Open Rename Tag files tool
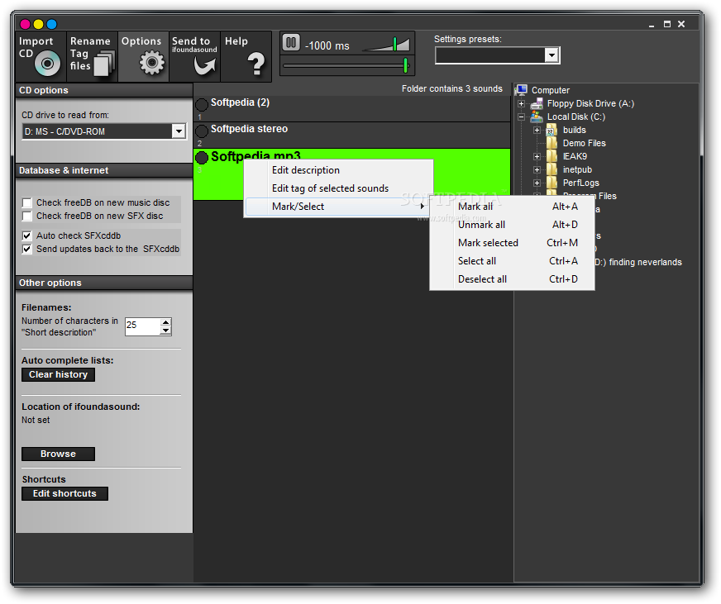The image size is (721, 604). (92, 56)
